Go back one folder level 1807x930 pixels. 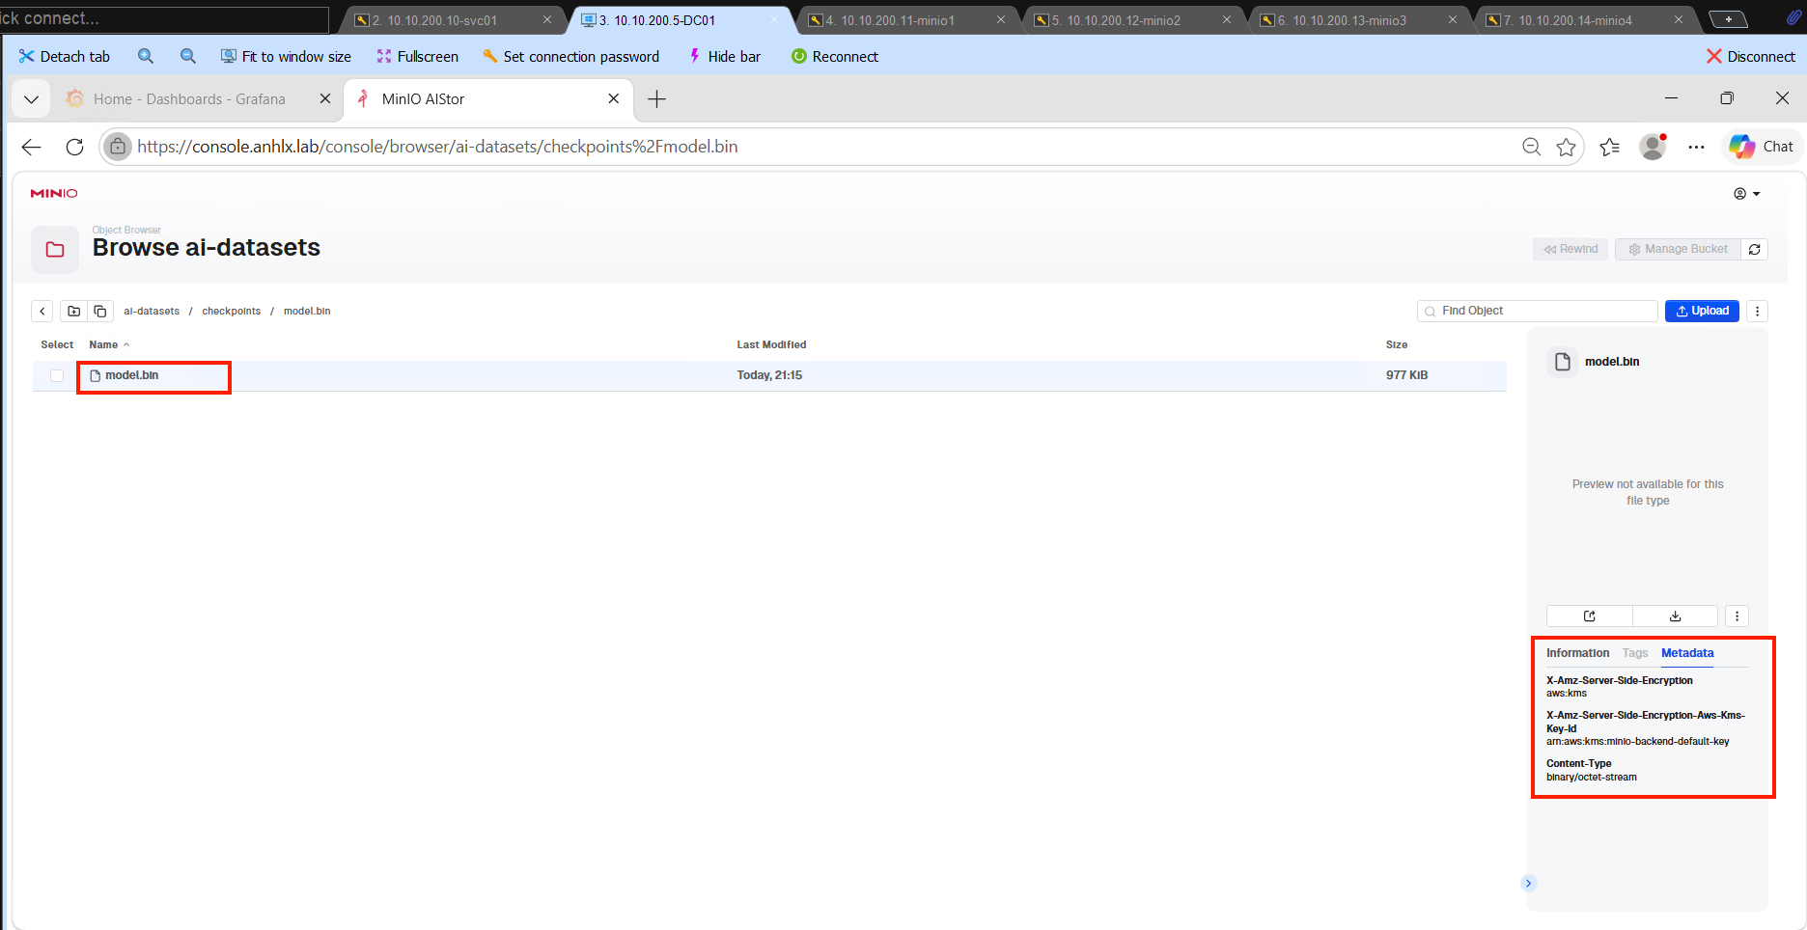point(42,312)
